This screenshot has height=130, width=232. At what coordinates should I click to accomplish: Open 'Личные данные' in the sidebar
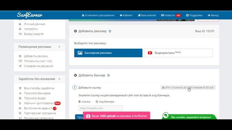click(x=34, y=24)
